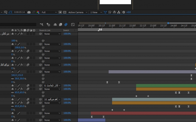
Task: Click the Reset Exposure icon
Action: pyautogui.click(x=124, y=12)
